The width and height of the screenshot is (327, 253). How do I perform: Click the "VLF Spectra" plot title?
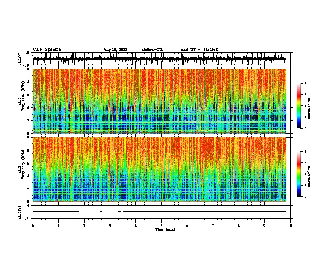(x=47, y=50)
